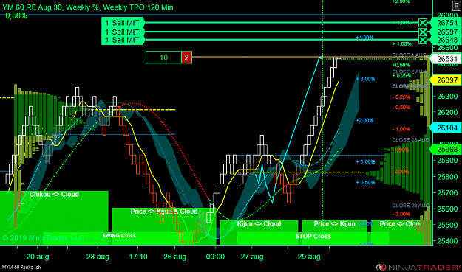
Task: Click the '26 aug' date on time axis
Action: (174, 257)
